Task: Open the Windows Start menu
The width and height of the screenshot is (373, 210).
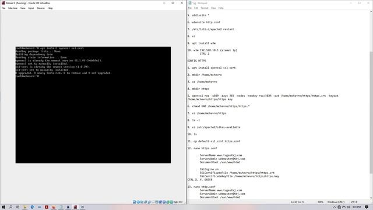Action: pos(3,207)
